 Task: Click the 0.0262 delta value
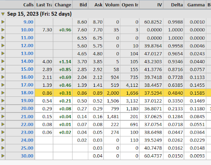175,140
